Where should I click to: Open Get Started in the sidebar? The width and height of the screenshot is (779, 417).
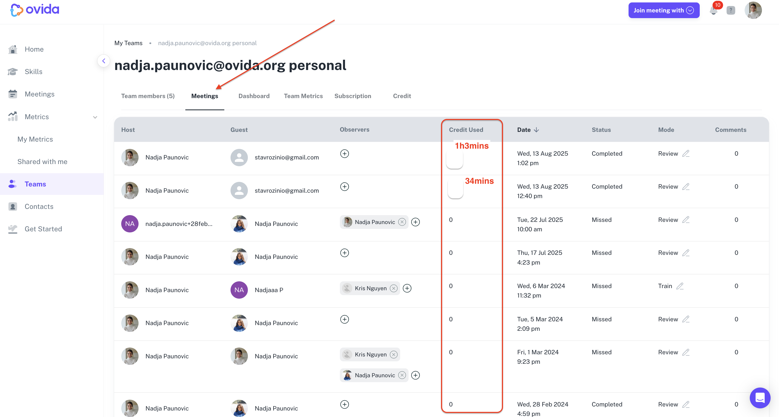coord(43,229)
